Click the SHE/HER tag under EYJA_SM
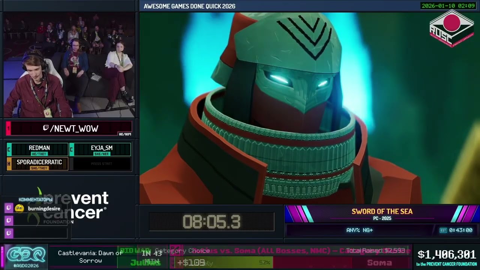 pos(102,154)
